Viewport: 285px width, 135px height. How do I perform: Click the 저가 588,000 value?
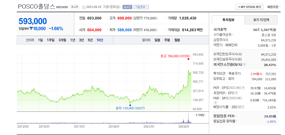tap(124, 30)
